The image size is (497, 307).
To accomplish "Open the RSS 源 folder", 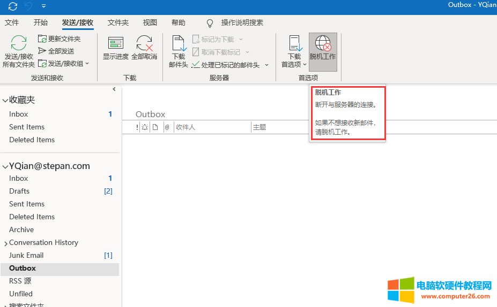I will pyautogui.click(x=60, y=281).
